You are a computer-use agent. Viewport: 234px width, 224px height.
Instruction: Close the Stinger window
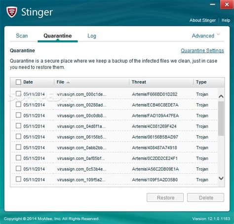227,4
